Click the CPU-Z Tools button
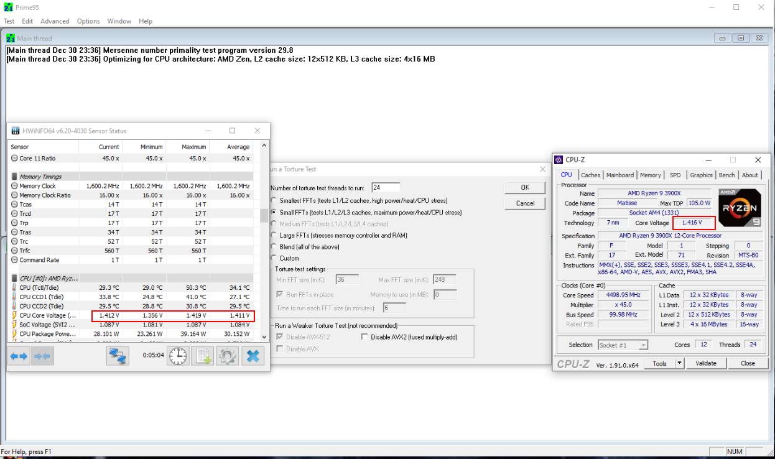 tap(659, 363)
